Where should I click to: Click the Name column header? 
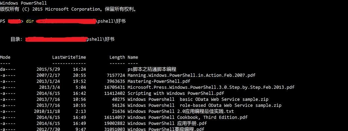(133, 57)
